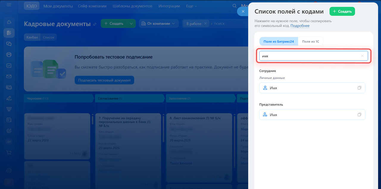The width and height of the screenshot is (381, 189).
Task: Open the shopping cart icon in sidebar
Action: pyautogui.click(x=9, y=153)
